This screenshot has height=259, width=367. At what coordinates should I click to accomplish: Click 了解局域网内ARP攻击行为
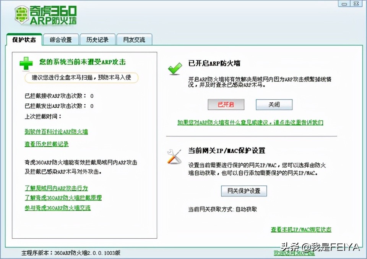click(x=56, y=189)
